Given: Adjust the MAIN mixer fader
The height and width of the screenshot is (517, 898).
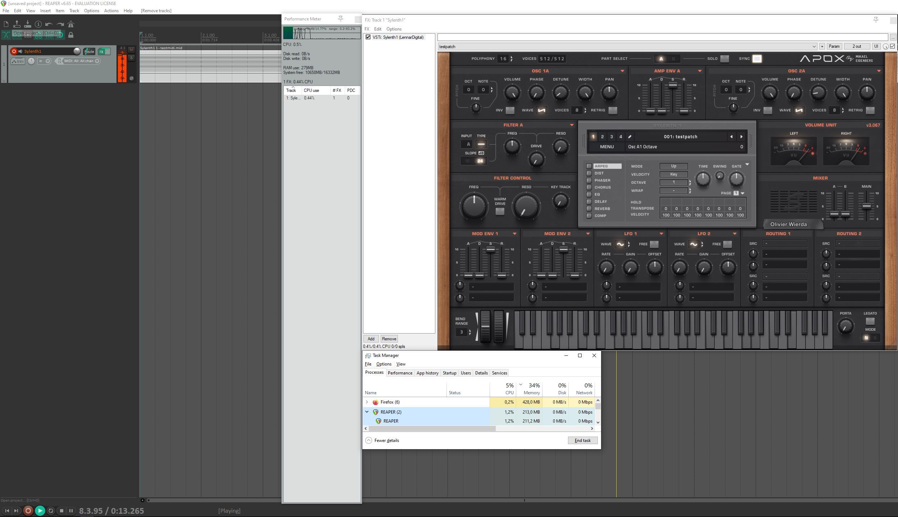Looking at the screenshot, I should (x=866, y=206).
